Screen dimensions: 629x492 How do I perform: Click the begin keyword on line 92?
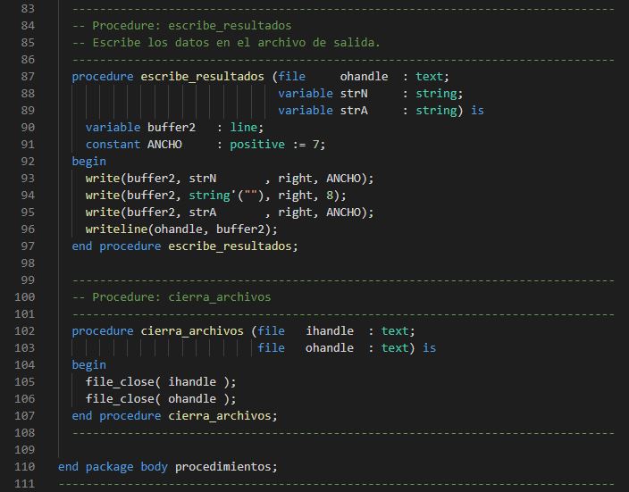(88, 162)
